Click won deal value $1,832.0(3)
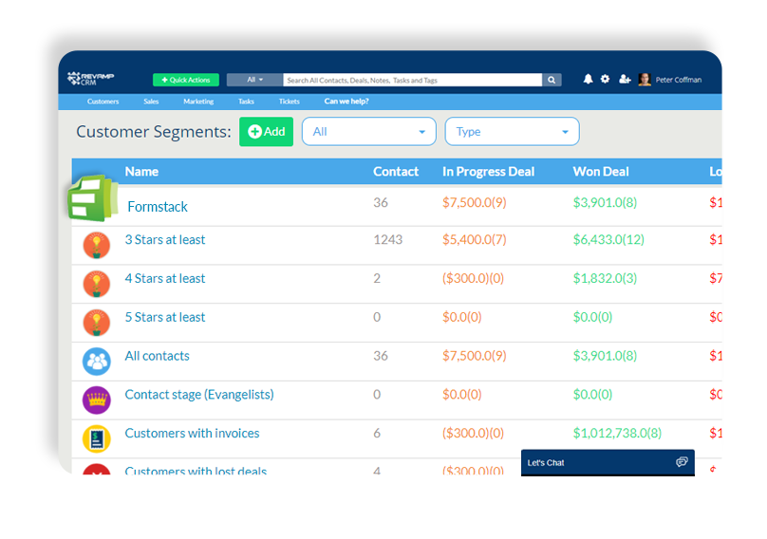This screenshot has height=539, width=767. 605,278
